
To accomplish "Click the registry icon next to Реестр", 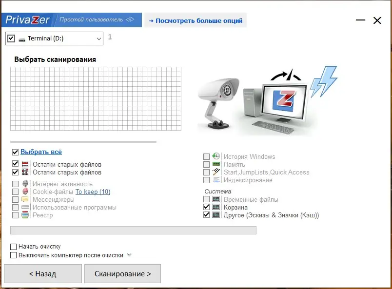I will pyautogui.click(x=25, y=215).
